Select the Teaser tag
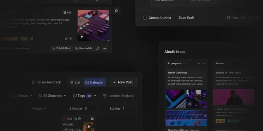263x131 pixels. pos(220,121)
